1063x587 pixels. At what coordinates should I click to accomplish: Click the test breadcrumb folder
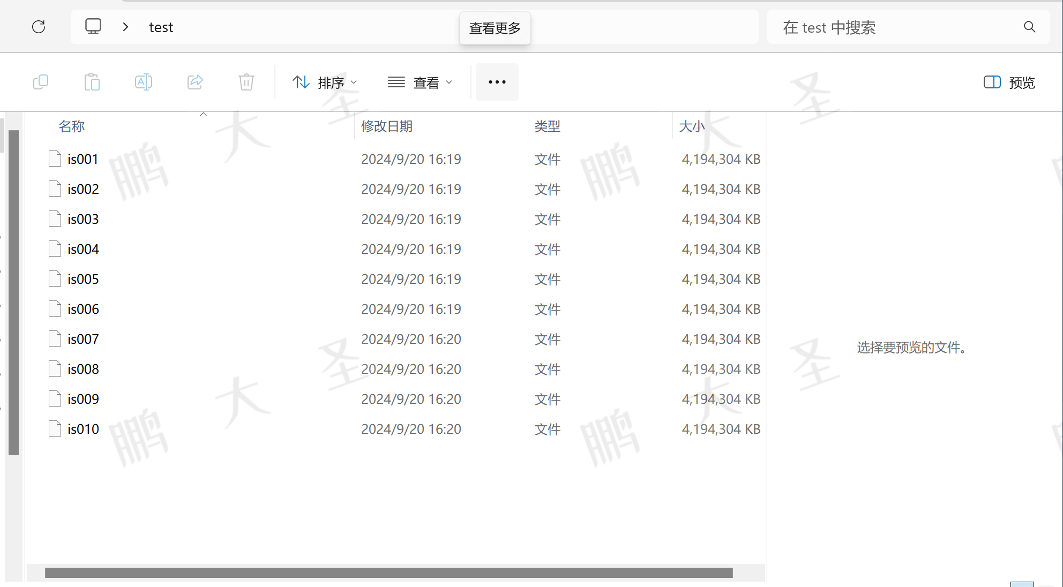[161, 27]
